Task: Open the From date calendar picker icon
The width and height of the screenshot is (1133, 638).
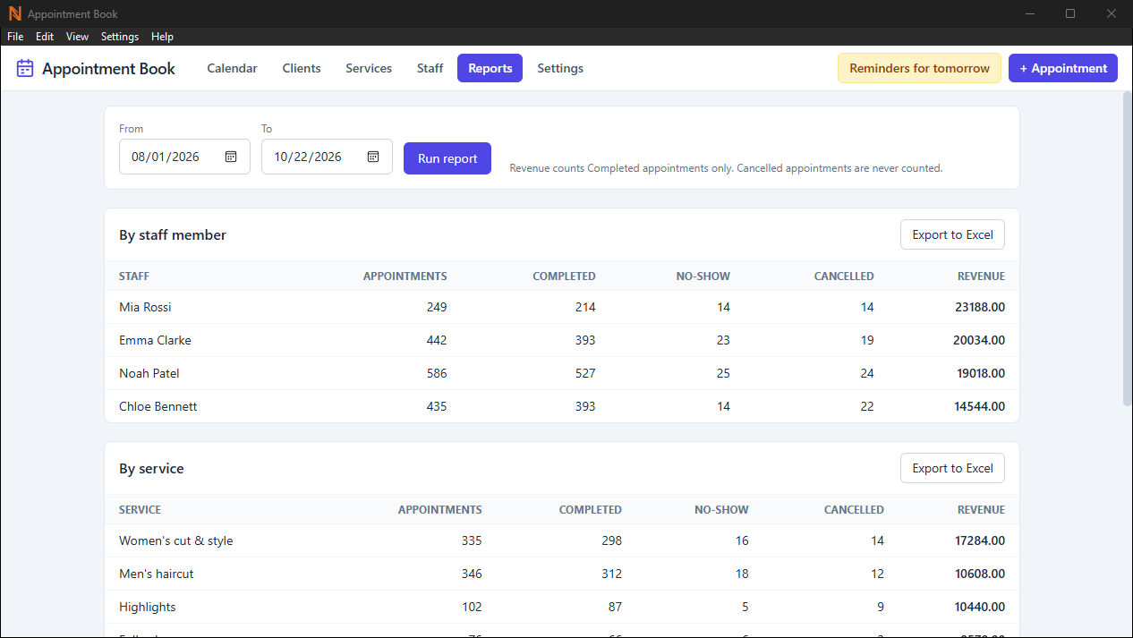Action: point(231,157)
